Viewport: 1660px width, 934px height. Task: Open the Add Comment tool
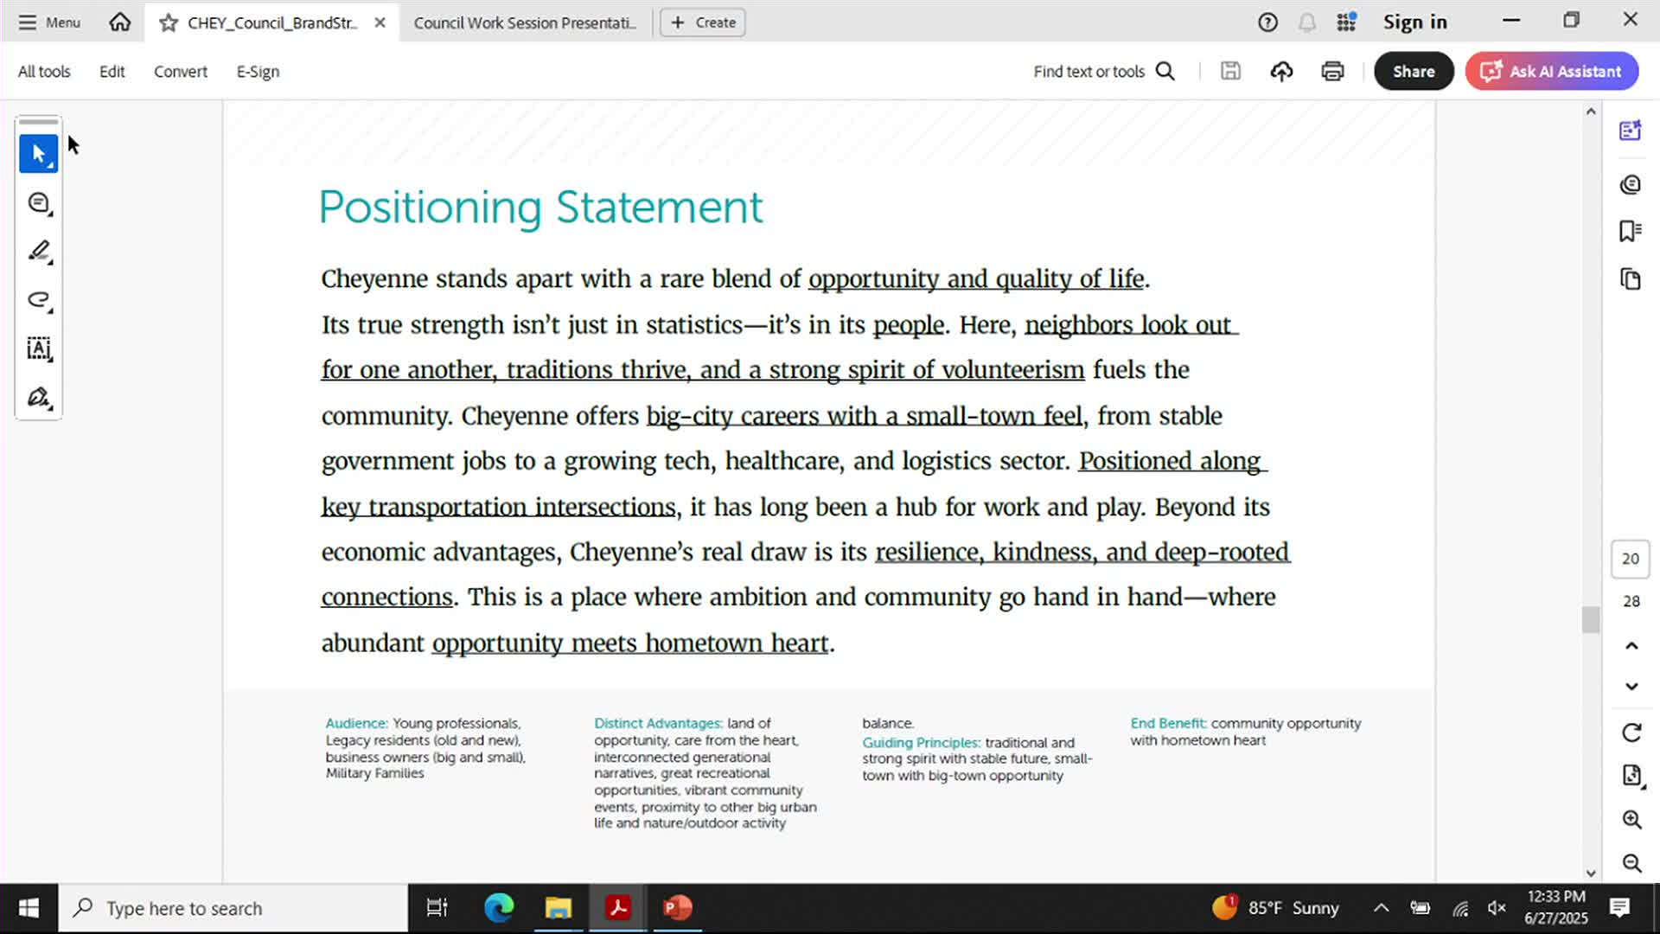point(38,202)
